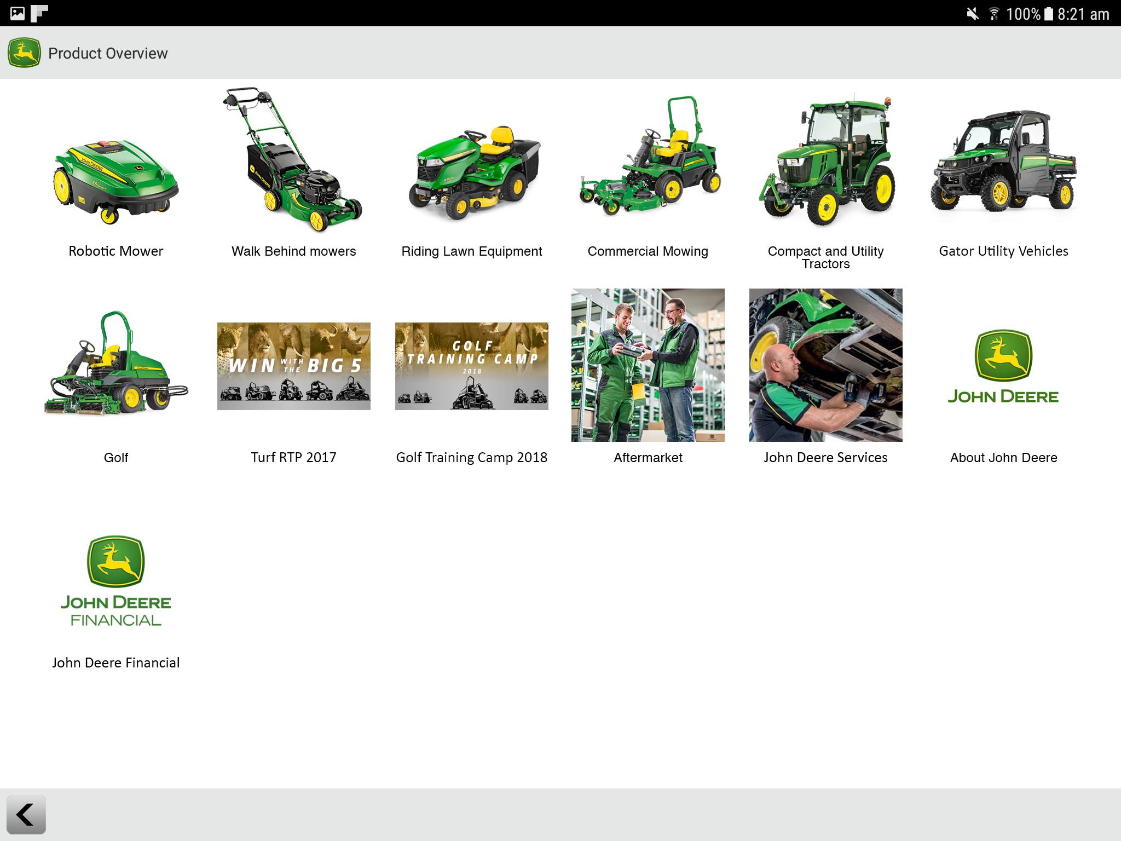Tap the Wi-Fi status indicator

click(x=995, y=14)
